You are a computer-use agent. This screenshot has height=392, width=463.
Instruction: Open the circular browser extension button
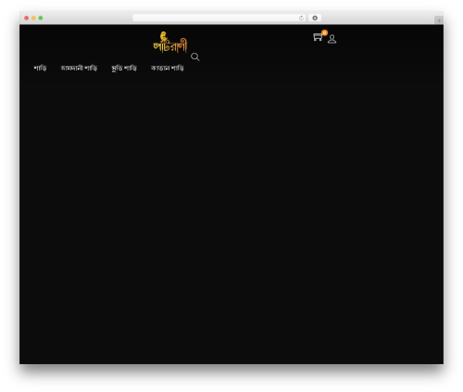[x=315, y=18]
